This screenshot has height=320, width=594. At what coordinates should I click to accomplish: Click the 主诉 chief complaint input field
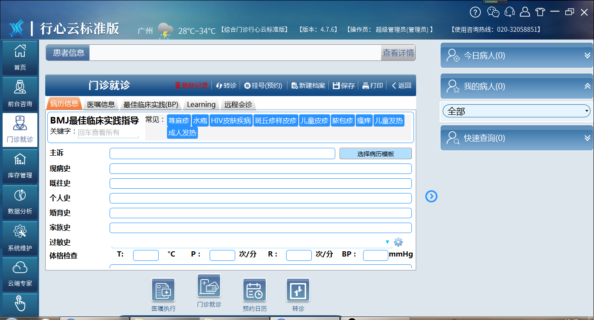click(222, 153)
